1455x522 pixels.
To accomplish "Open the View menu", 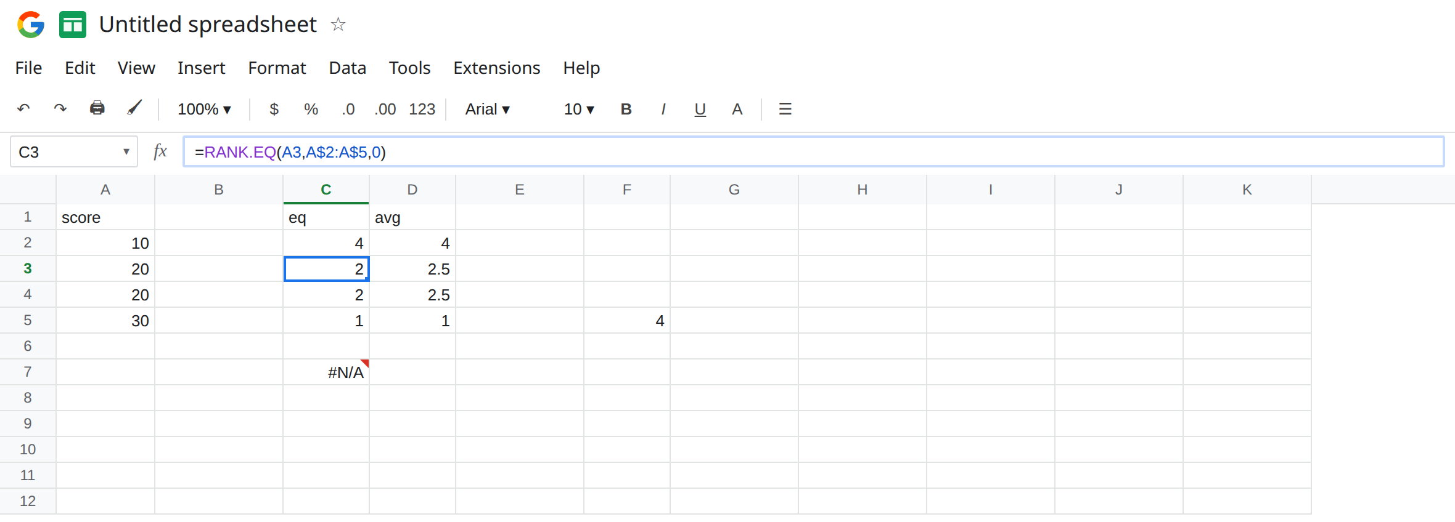I will 136,68.
